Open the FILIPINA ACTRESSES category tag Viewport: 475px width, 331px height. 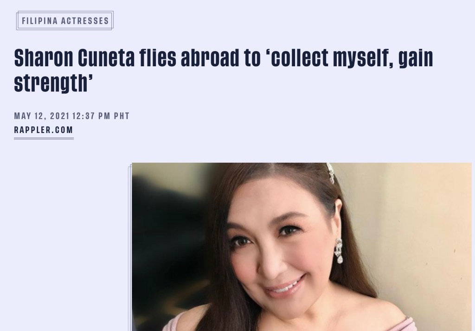65,20
